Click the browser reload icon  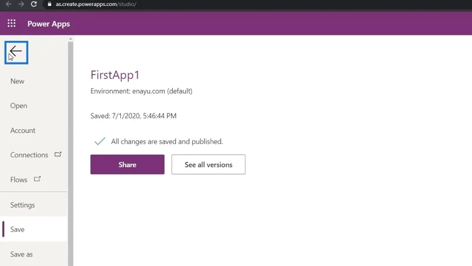point(34,4)
